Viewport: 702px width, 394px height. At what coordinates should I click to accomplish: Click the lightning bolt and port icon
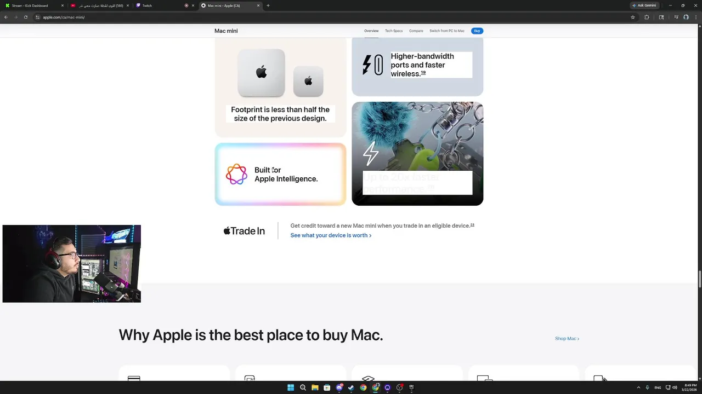pyautogui.click(x=372, y=65)
